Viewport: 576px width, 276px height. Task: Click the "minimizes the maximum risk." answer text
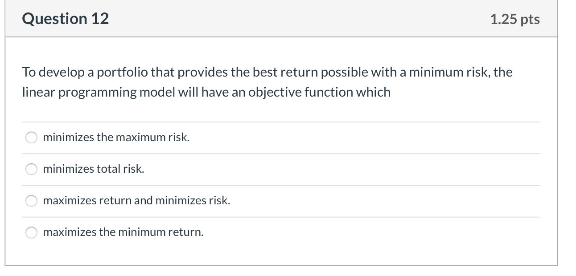(116, 138)
